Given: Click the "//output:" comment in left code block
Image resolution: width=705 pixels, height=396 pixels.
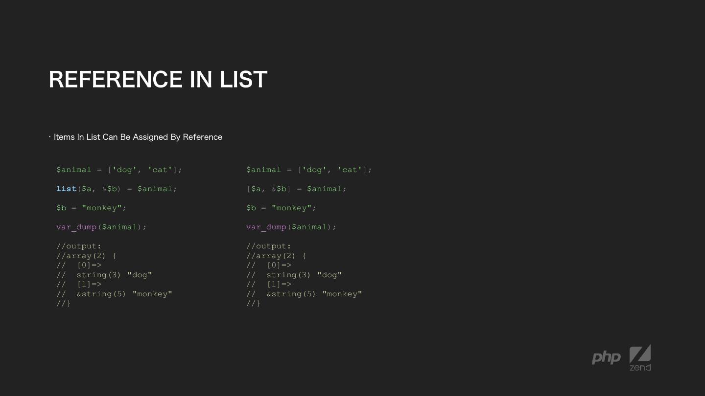Looking at the screenshot, I should click(79, 246).
